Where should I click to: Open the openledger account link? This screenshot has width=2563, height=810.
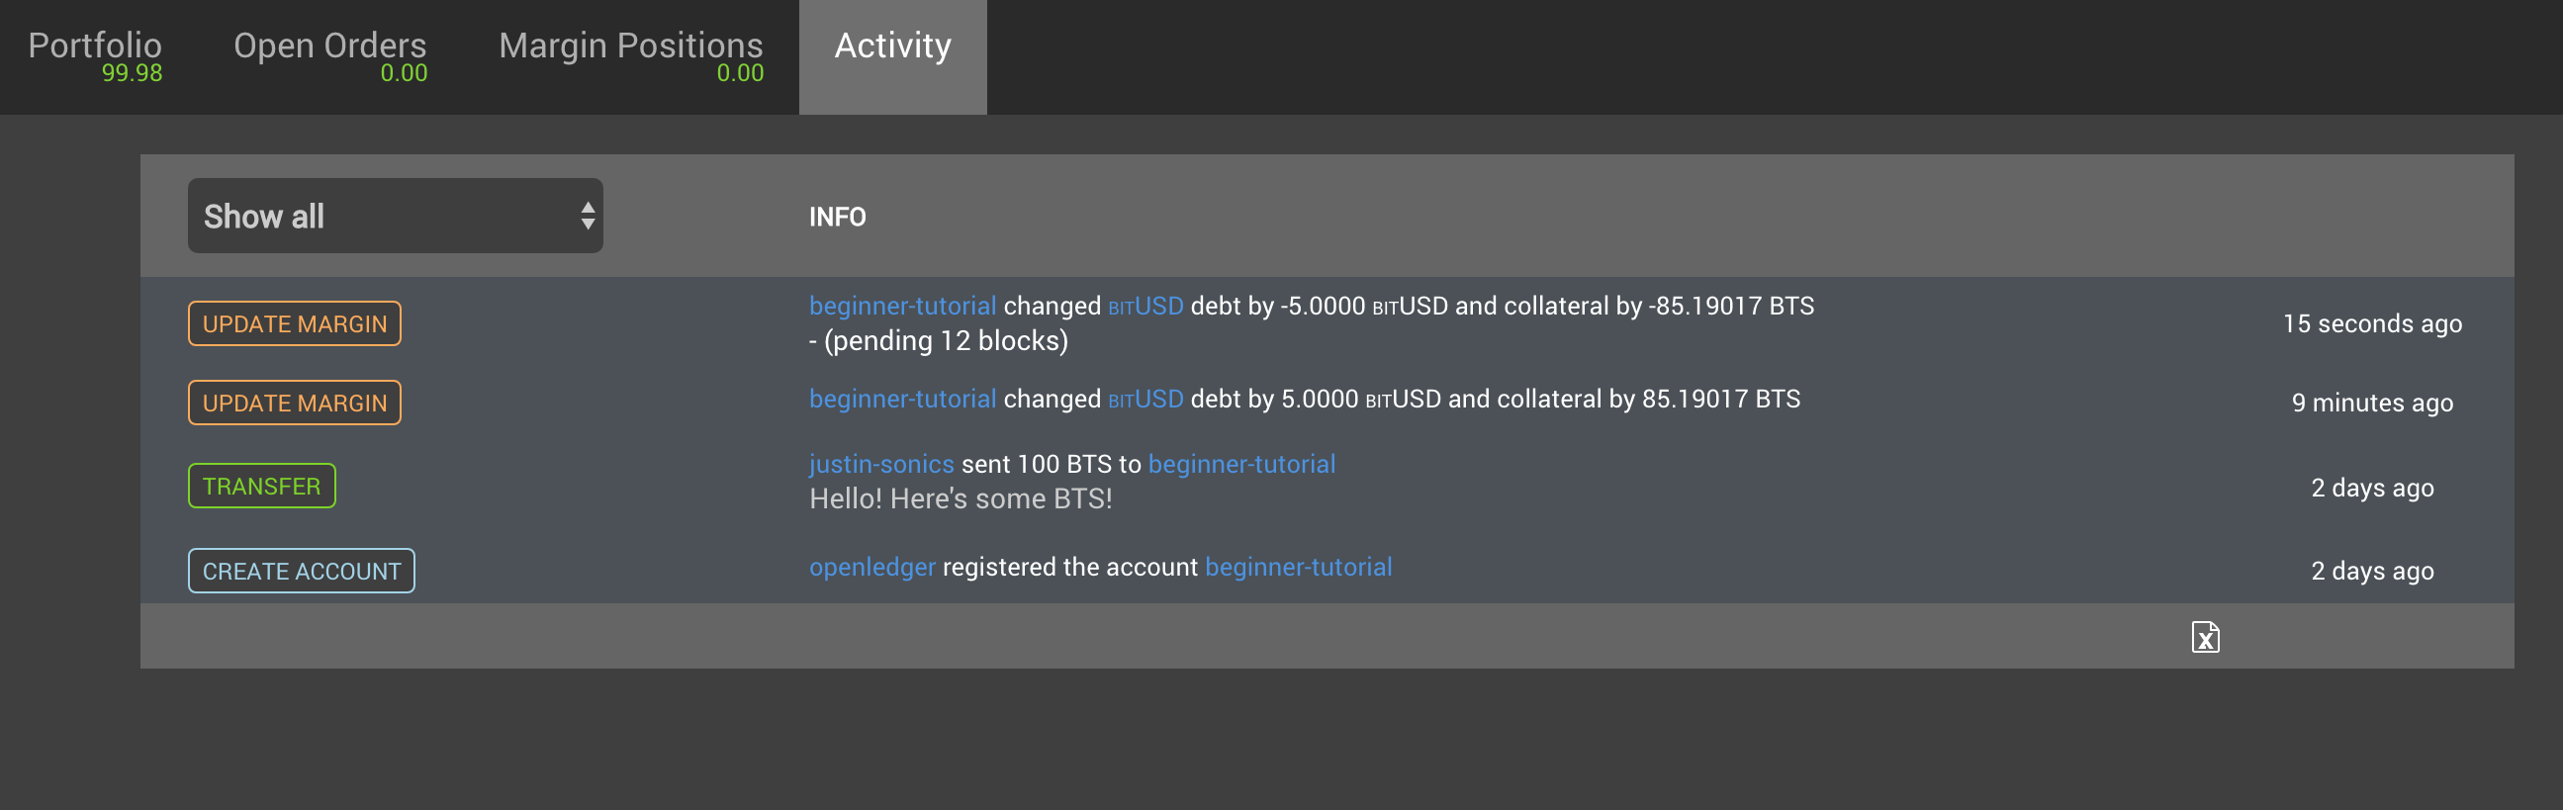[872, 568]
